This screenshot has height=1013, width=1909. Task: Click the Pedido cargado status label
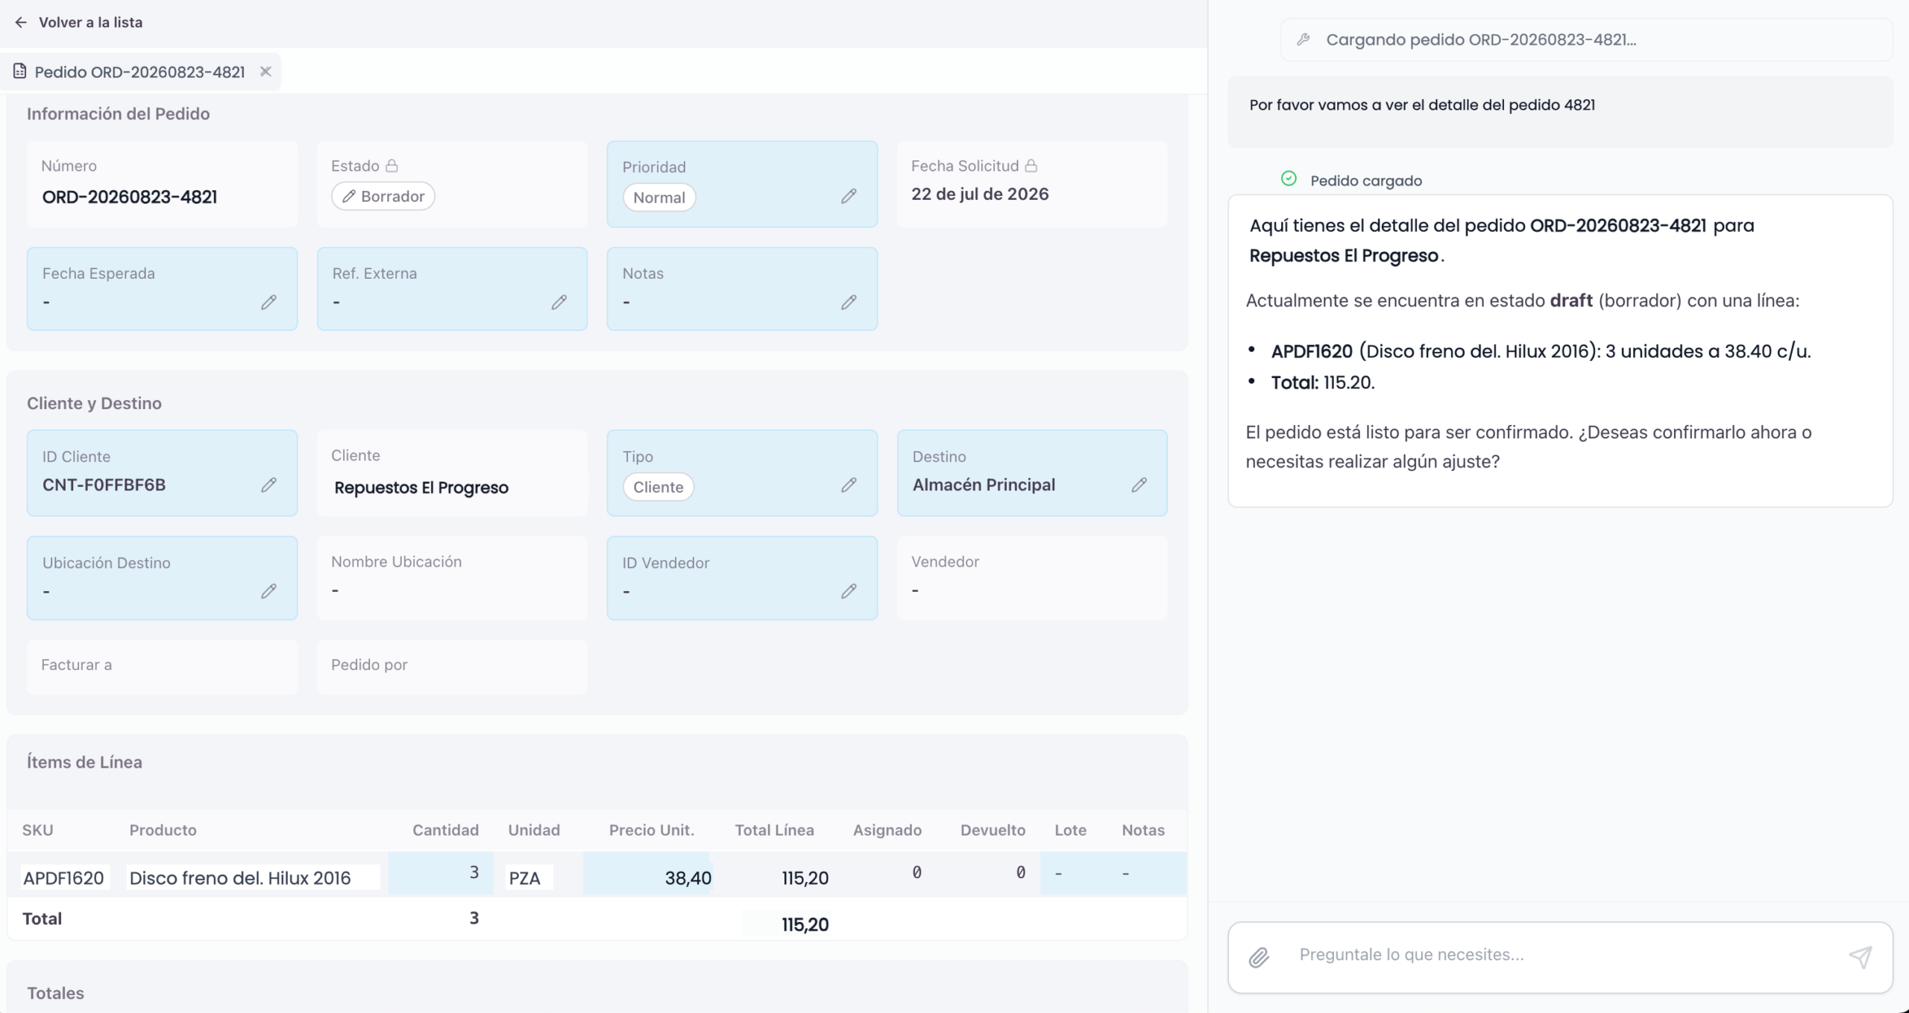pos(1365,180)
